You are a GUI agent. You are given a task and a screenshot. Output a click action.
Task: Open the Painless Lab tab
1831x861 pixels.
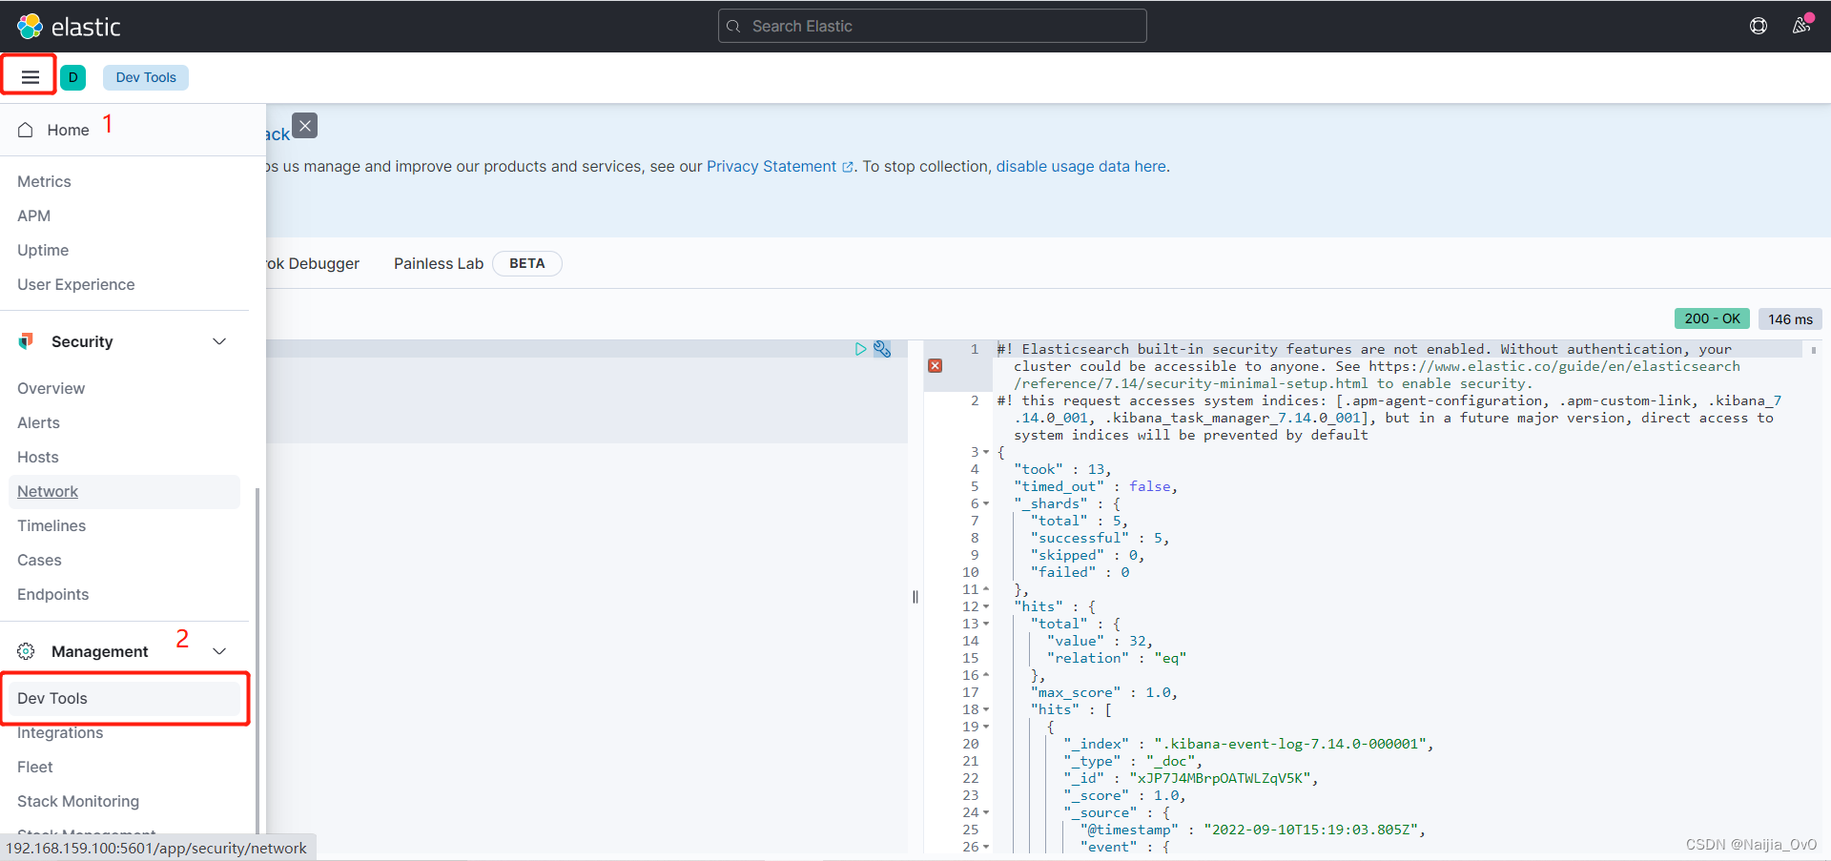439,263
